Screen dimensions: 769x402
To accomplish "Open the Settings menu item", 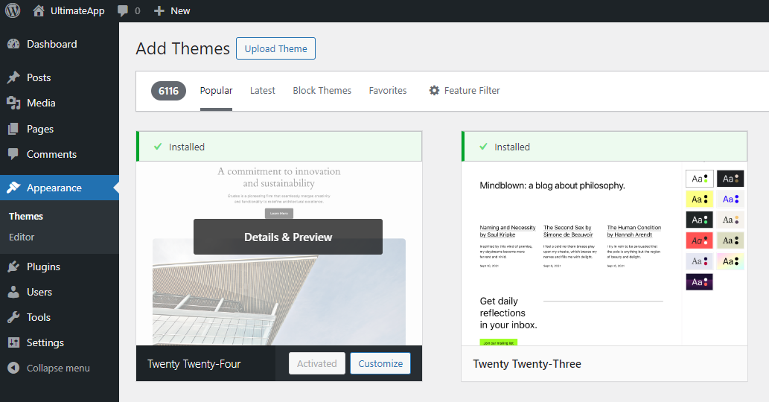I will point(60,342).
